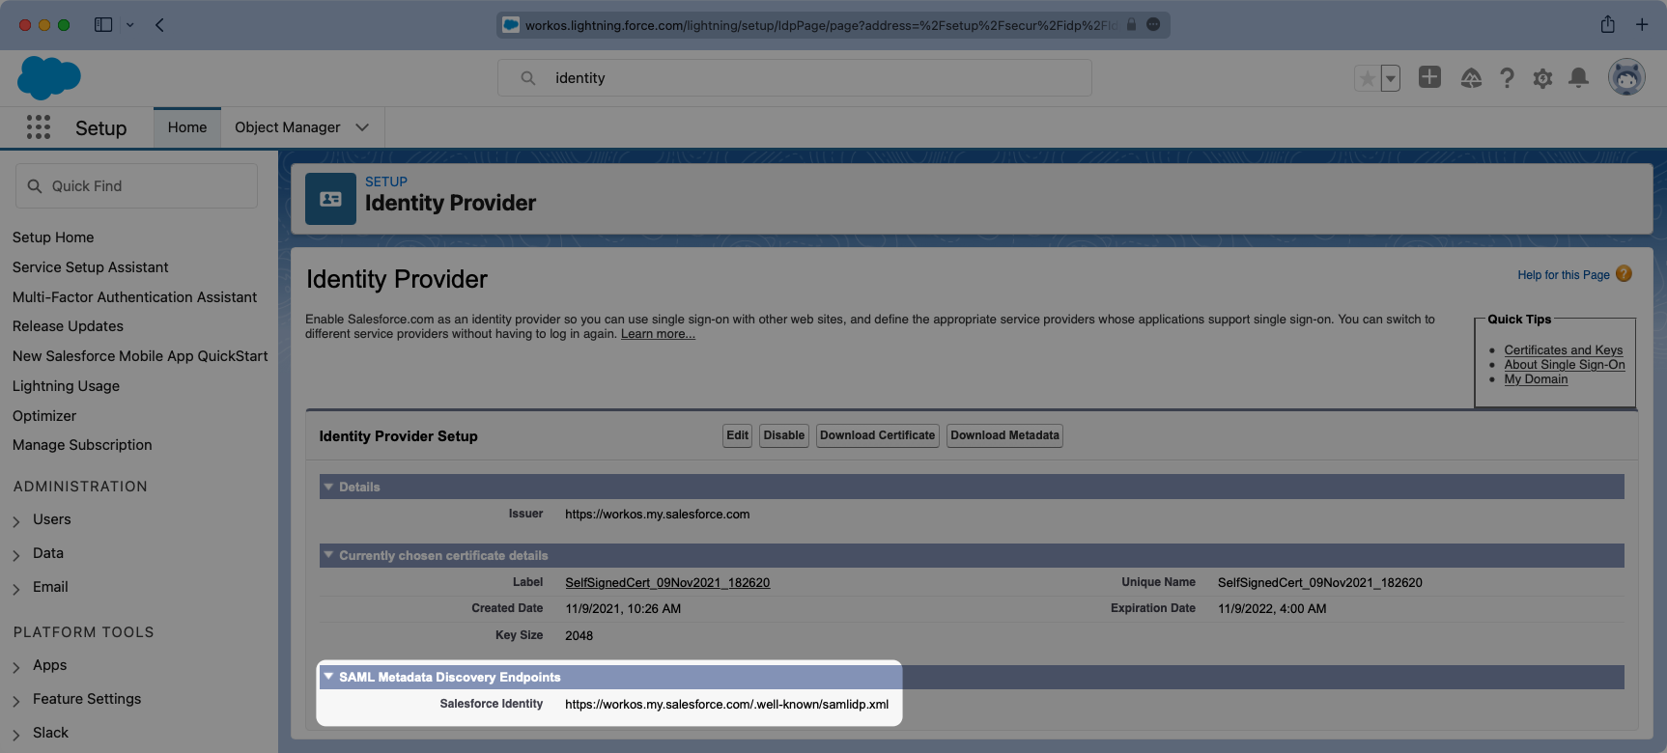Open the user profile avatar

(x=1626, y=77)
